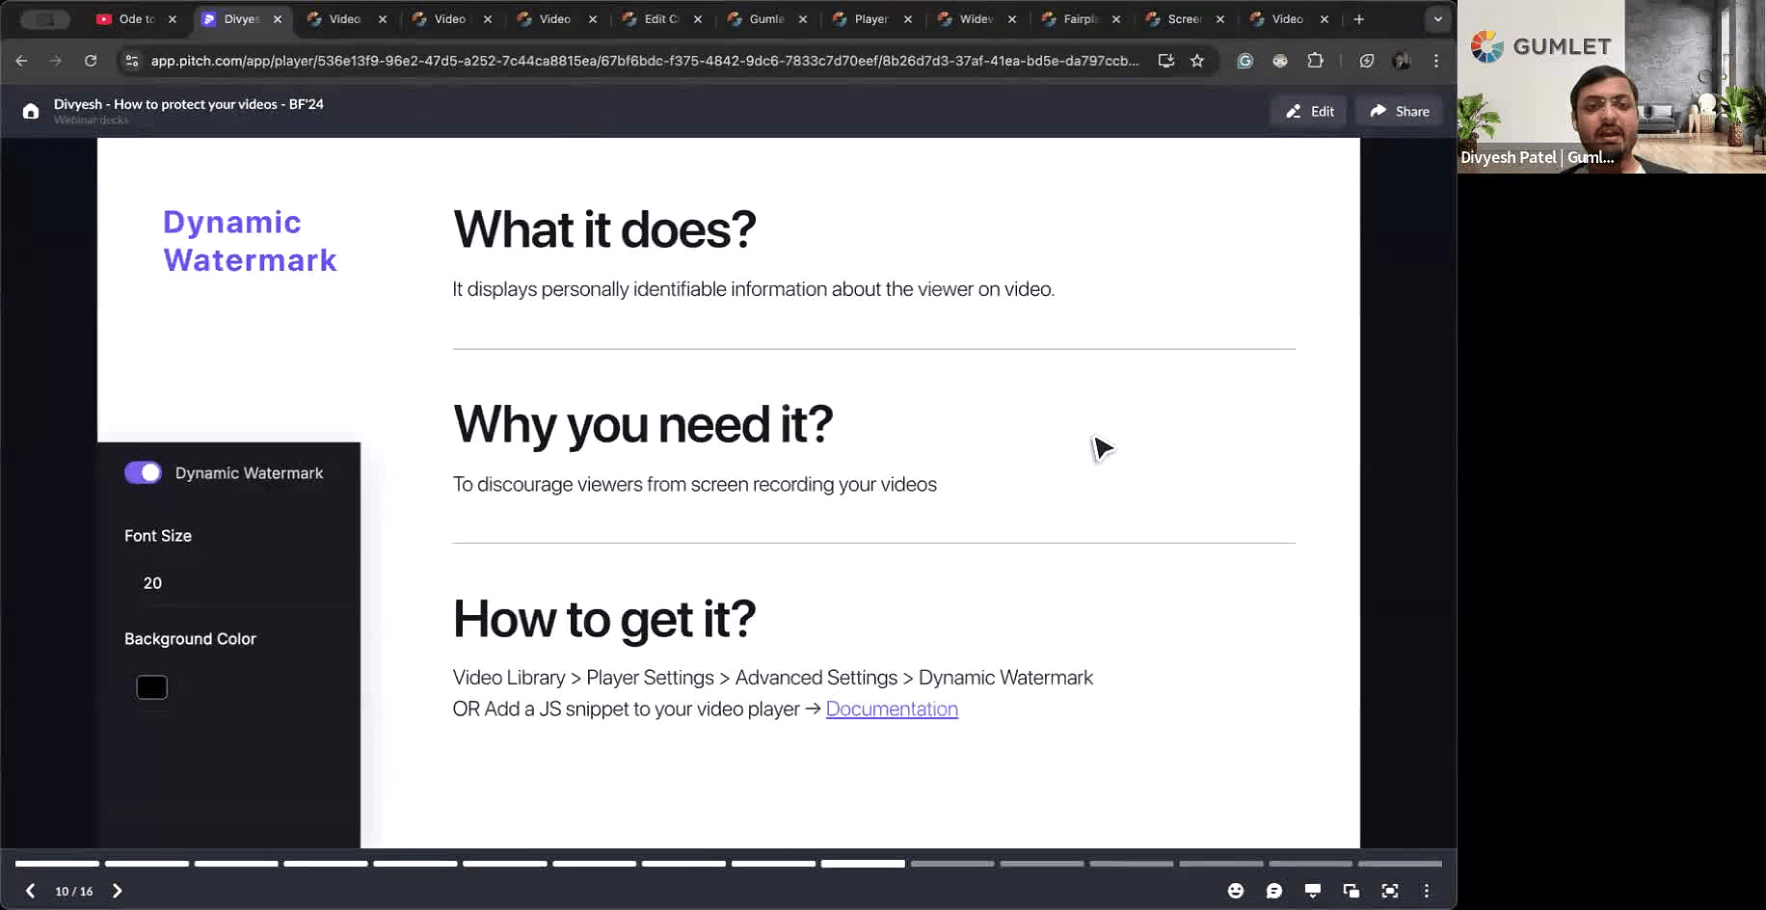Close the Ode to YouTube tab

point(173,19)
